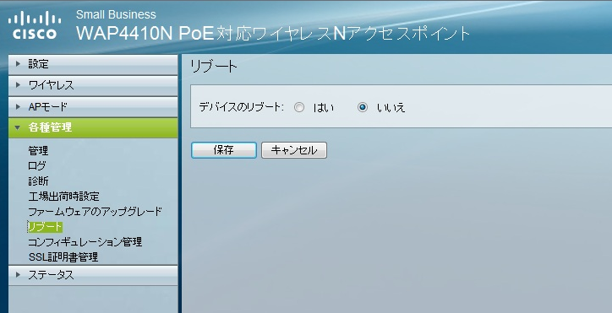Screen dimensions: 612x313
Task: Click the 保存 button
Action: coord(224,150)
